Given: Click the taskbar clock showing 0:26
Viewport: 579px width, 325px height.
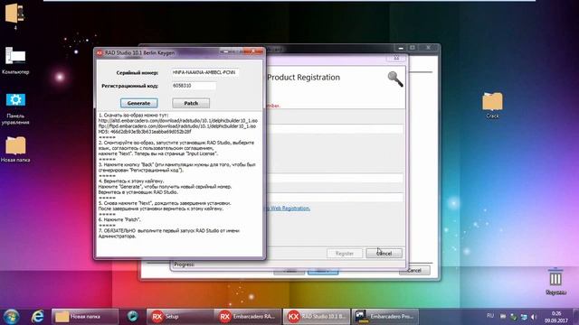Looking at the screenshot, I should click(x=555, y=317).
